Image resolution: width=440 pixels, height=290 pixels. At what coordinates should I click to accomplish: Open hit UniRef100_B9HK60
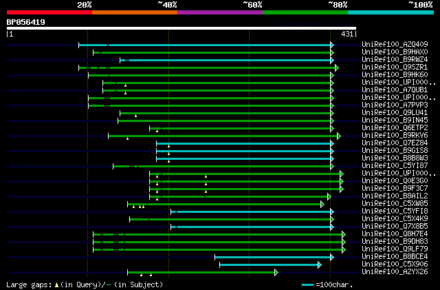[x=395, y=74]
